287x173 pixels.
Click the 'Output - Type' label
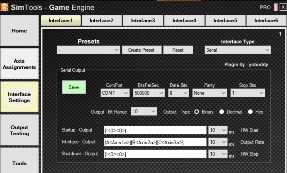point(177,112)
